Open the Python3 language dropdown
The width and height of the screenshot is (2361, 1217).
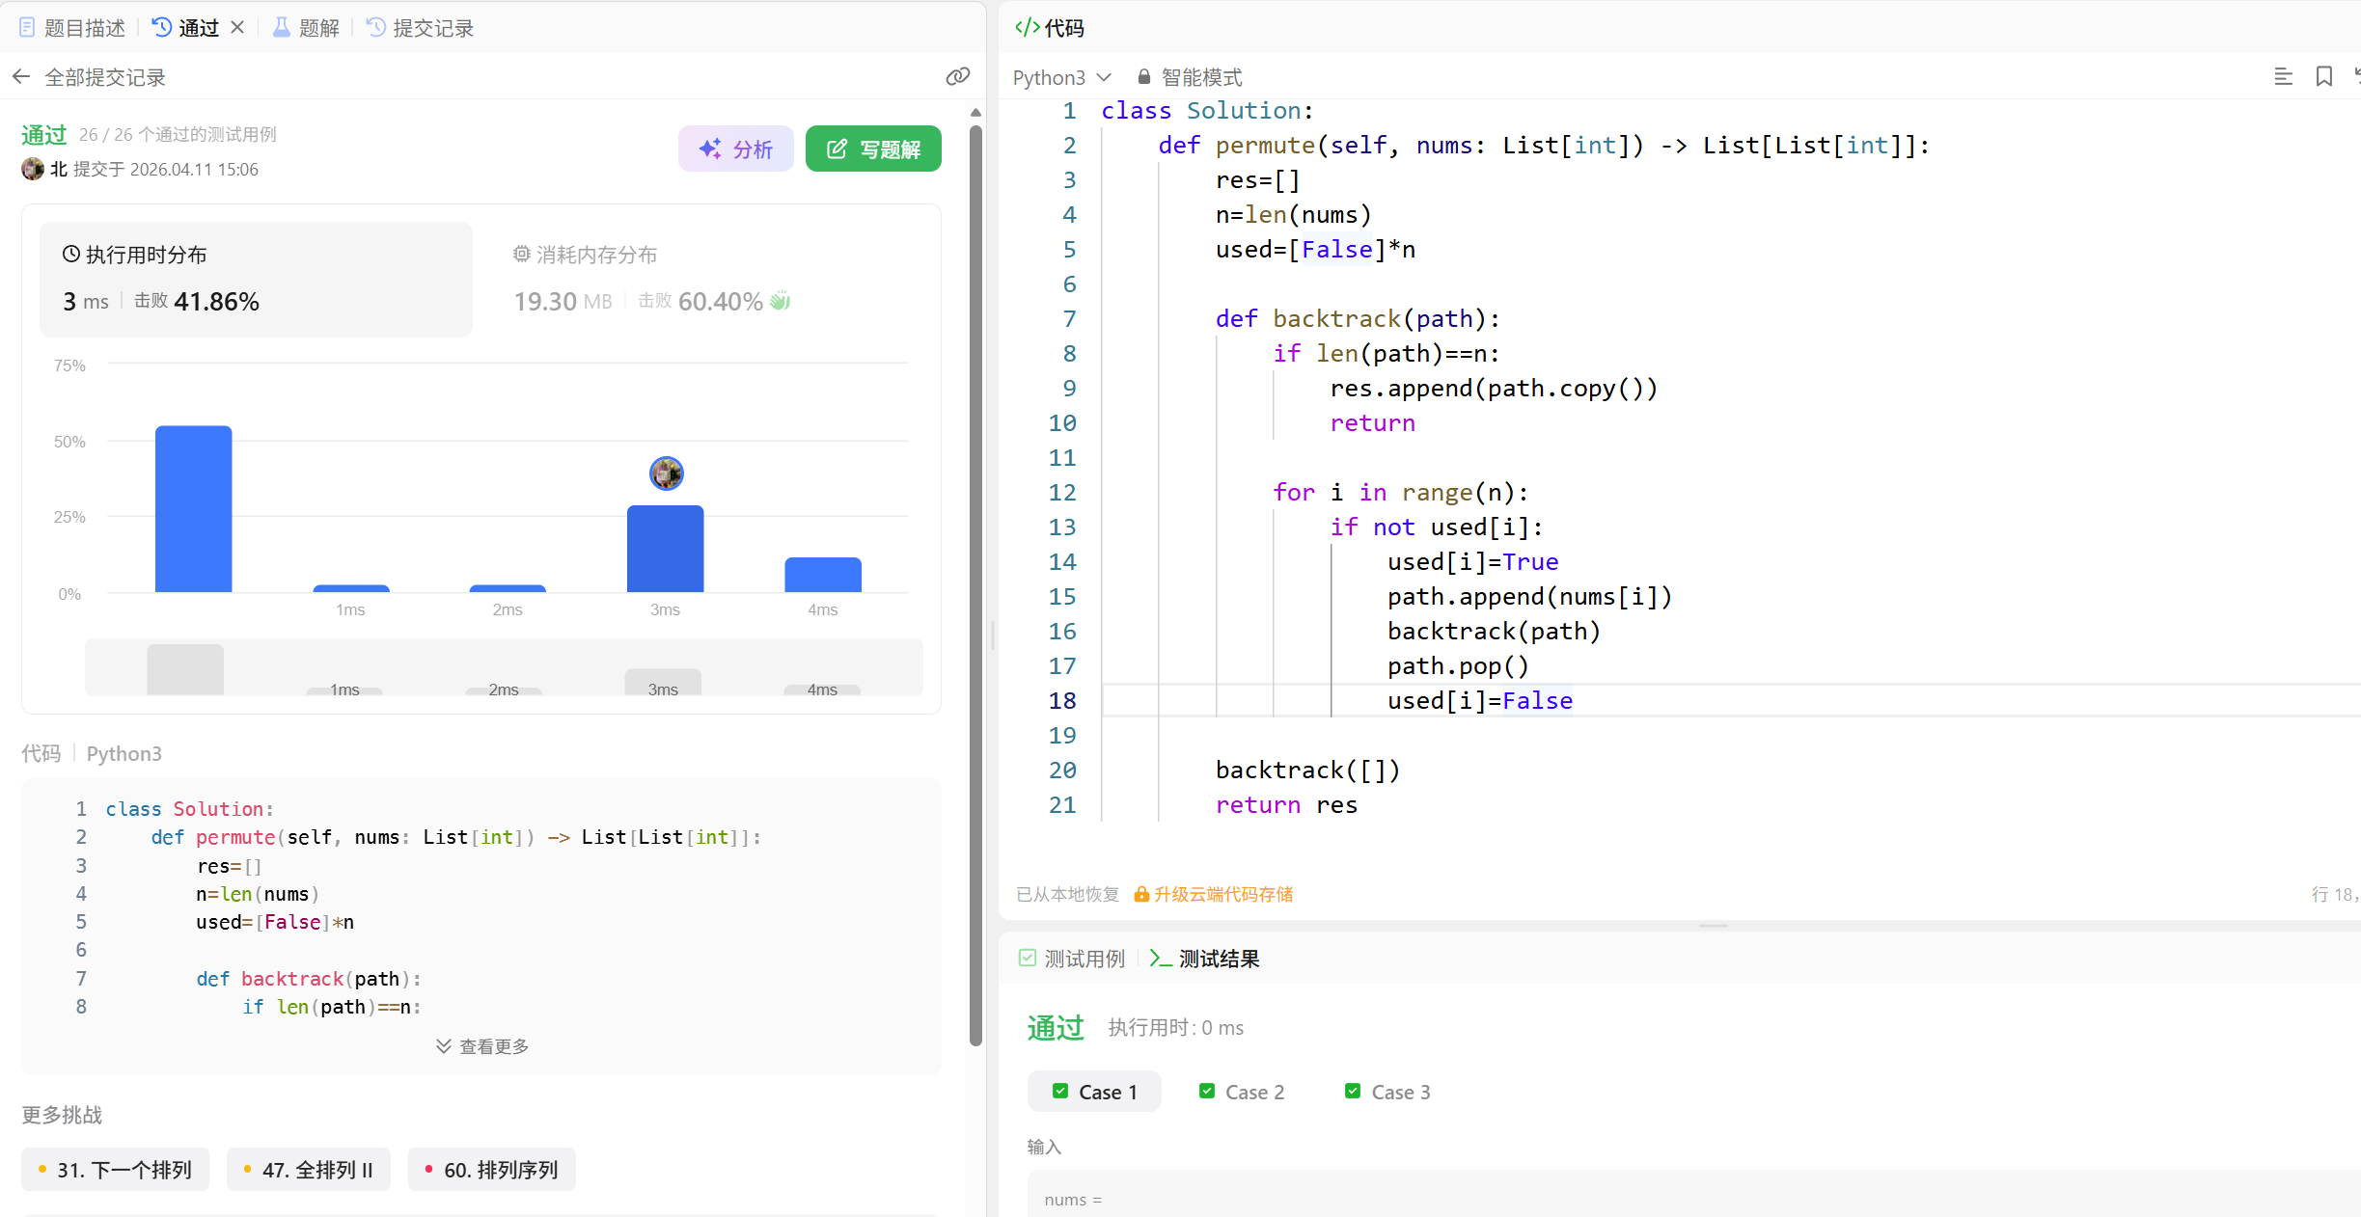pos(1061,77)
